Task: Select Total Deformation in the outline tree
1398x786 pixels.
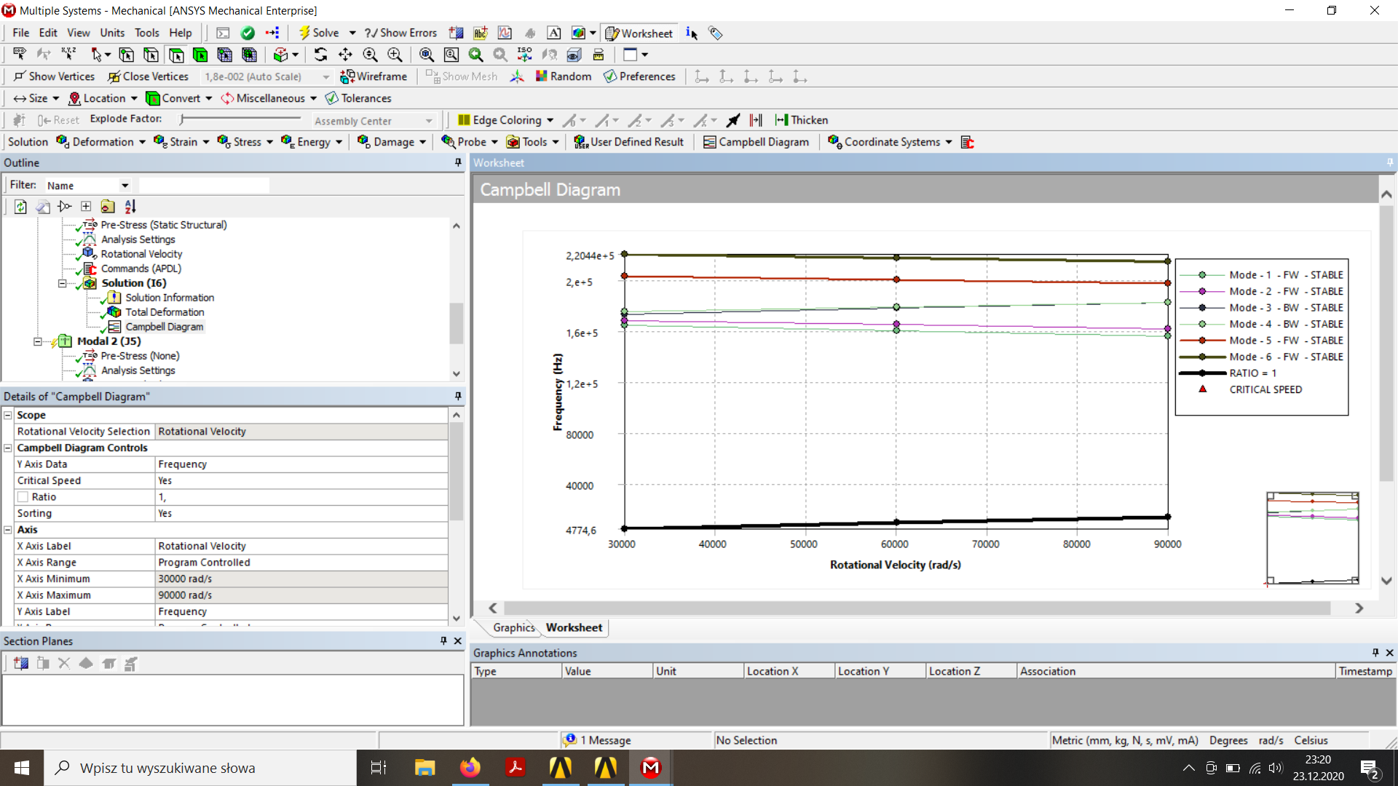Action: [165, 312]
